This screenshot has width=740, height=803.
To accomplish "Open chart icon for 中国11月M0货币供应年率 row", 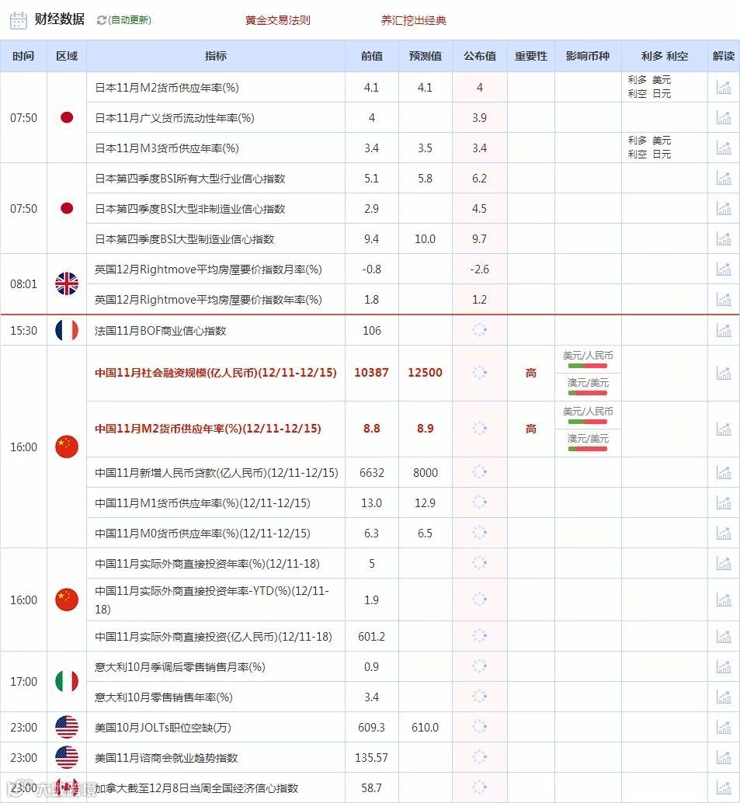I will pos(723,533).
